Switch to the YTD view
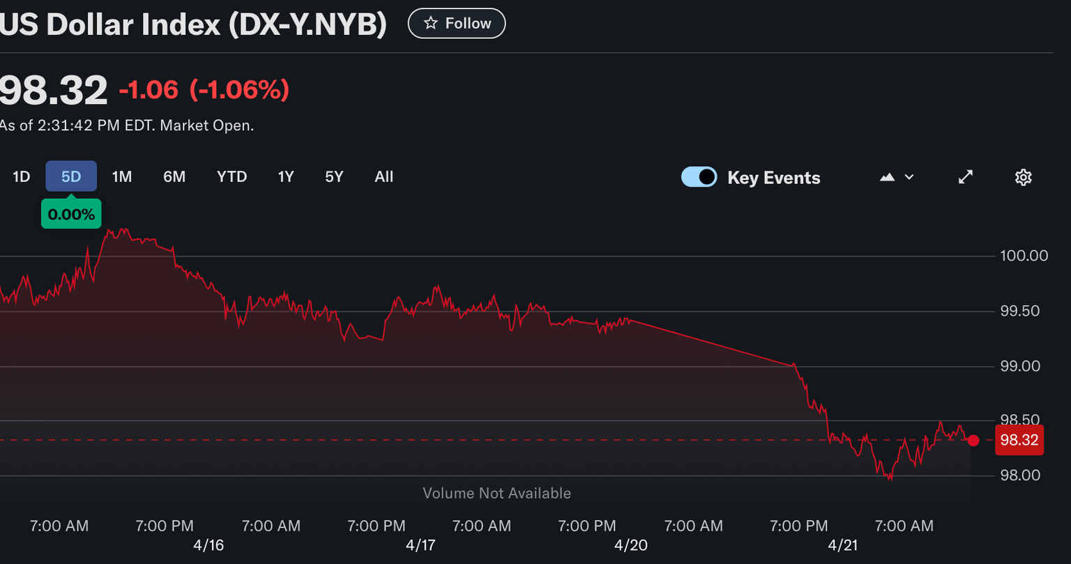Screen dimensions: 1071x564 pyautogui.click(x=231, y=176)
